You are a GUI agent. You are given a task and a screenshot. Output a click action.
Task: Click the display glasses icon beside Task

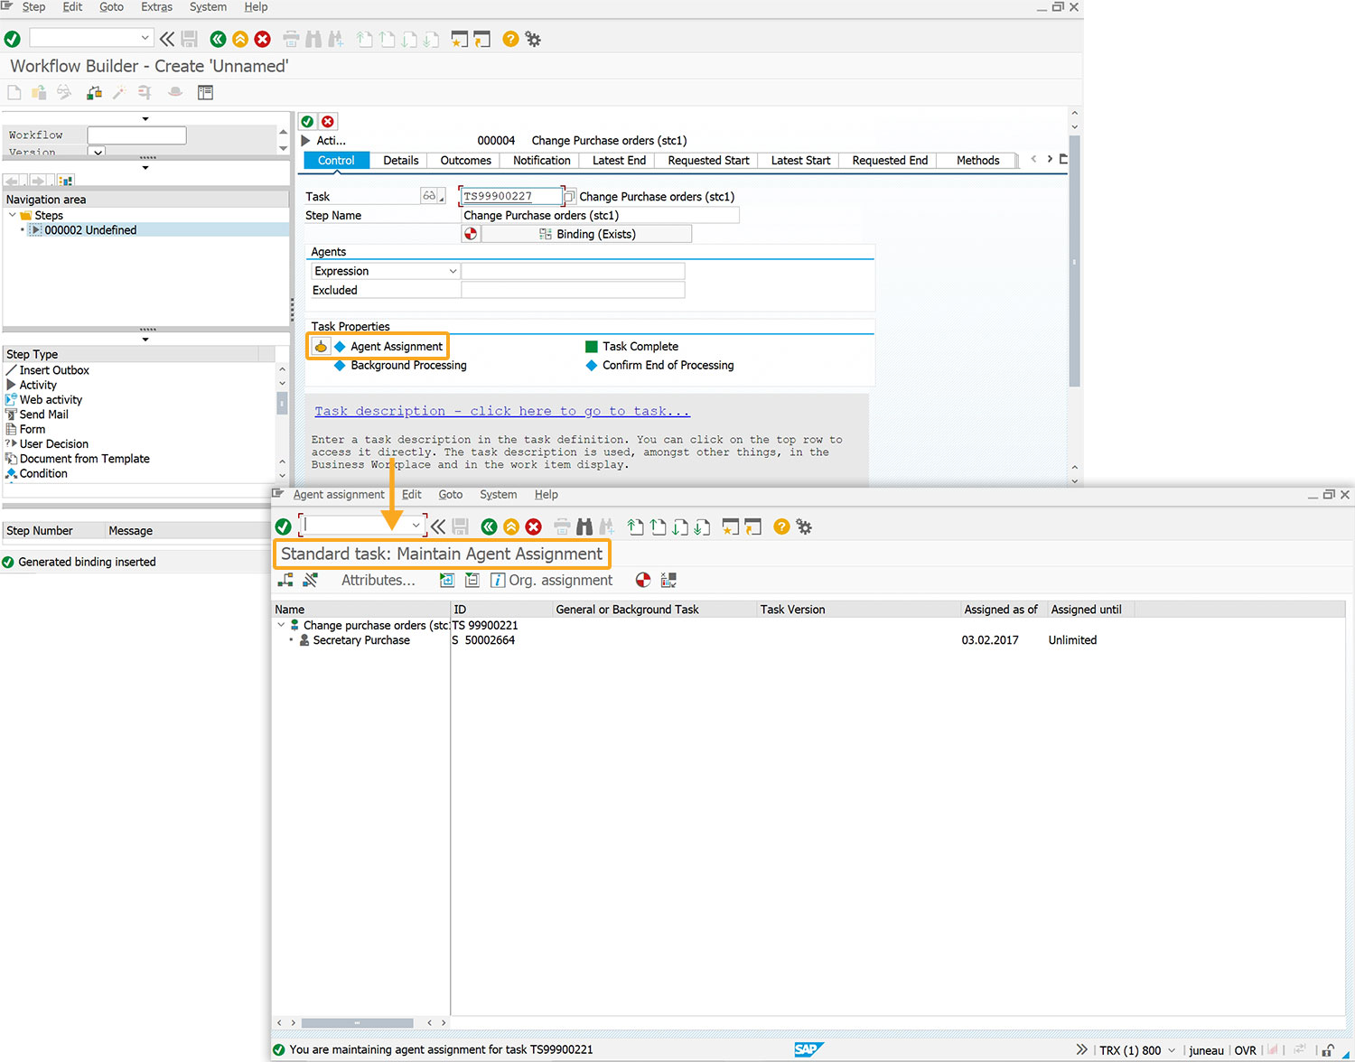coord(430,196)
